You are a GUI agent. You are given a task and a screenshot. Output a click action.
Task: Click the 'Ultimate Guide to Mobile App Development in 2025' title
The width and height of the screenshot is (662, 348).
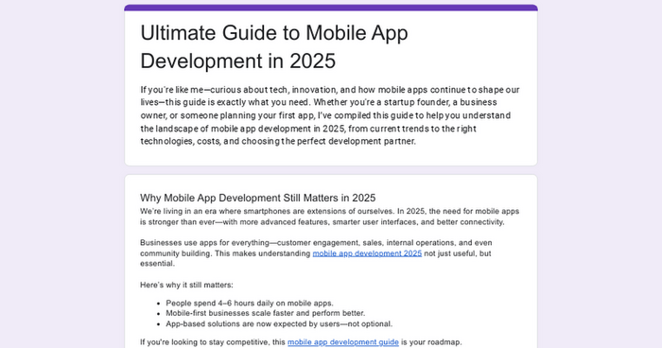point(274,47)
